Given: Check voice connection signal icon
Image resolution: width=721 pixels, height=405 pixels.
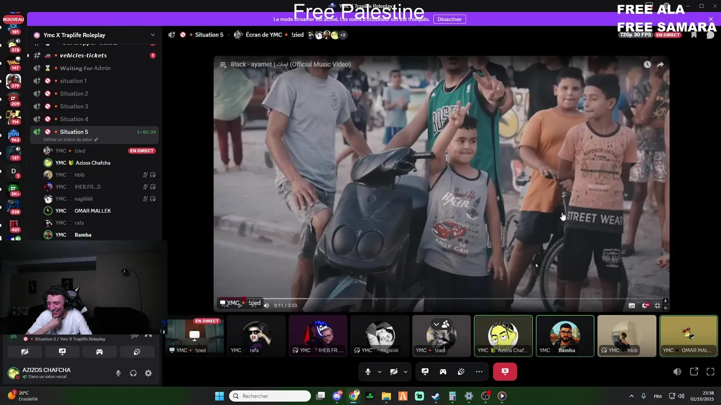Looking at the screenshot, I should pyautogui.click(x=14, y=336).
